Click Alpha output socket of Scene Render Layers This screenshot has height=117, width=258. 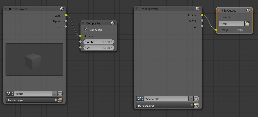pos(66,21)
